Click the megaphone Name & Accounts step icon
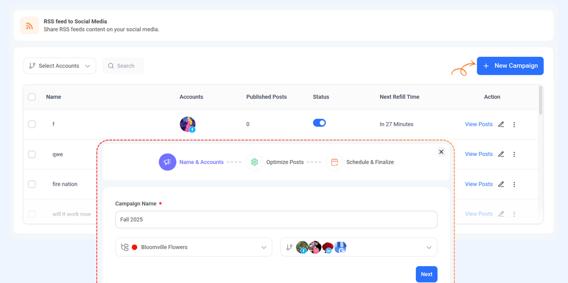Image resolution: width=568 pixels, height=283 pixels. 167,162
